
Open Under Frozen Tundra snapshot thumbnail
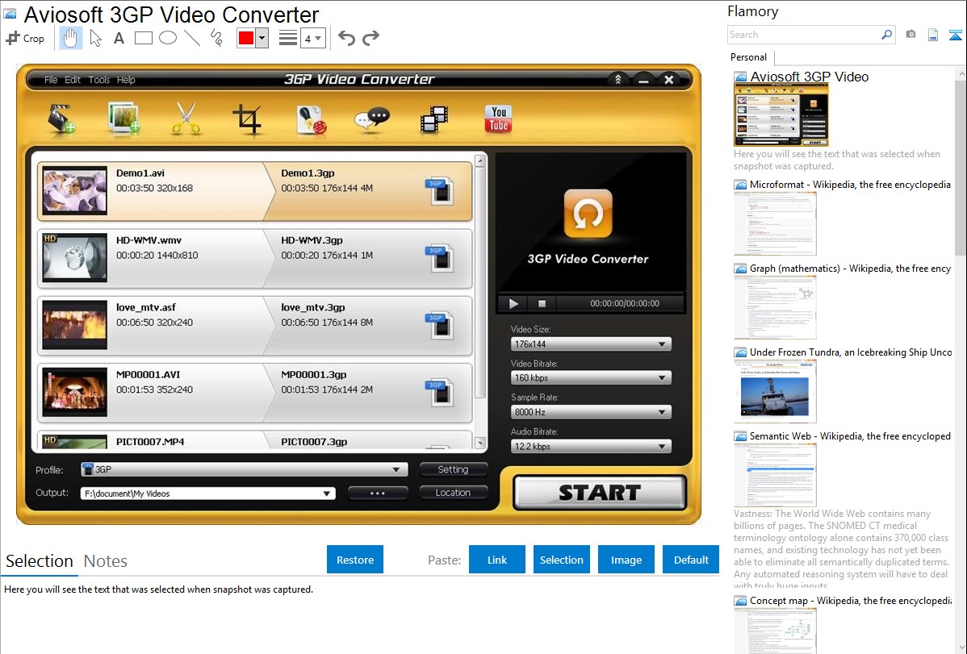pyautogui.click(x=775, y=391)
